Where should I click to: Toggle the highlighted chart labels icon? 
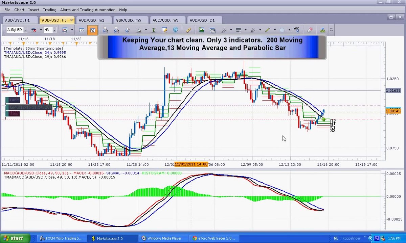tap(92, 30)
